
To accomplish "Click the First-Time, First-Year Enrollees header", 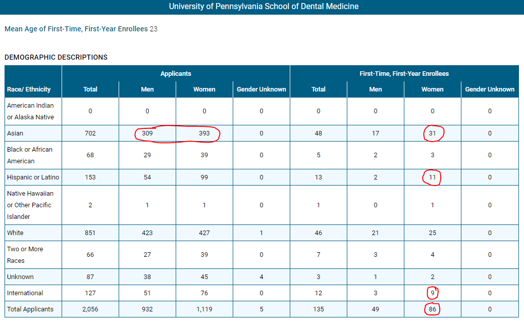I will pos(404,73).
